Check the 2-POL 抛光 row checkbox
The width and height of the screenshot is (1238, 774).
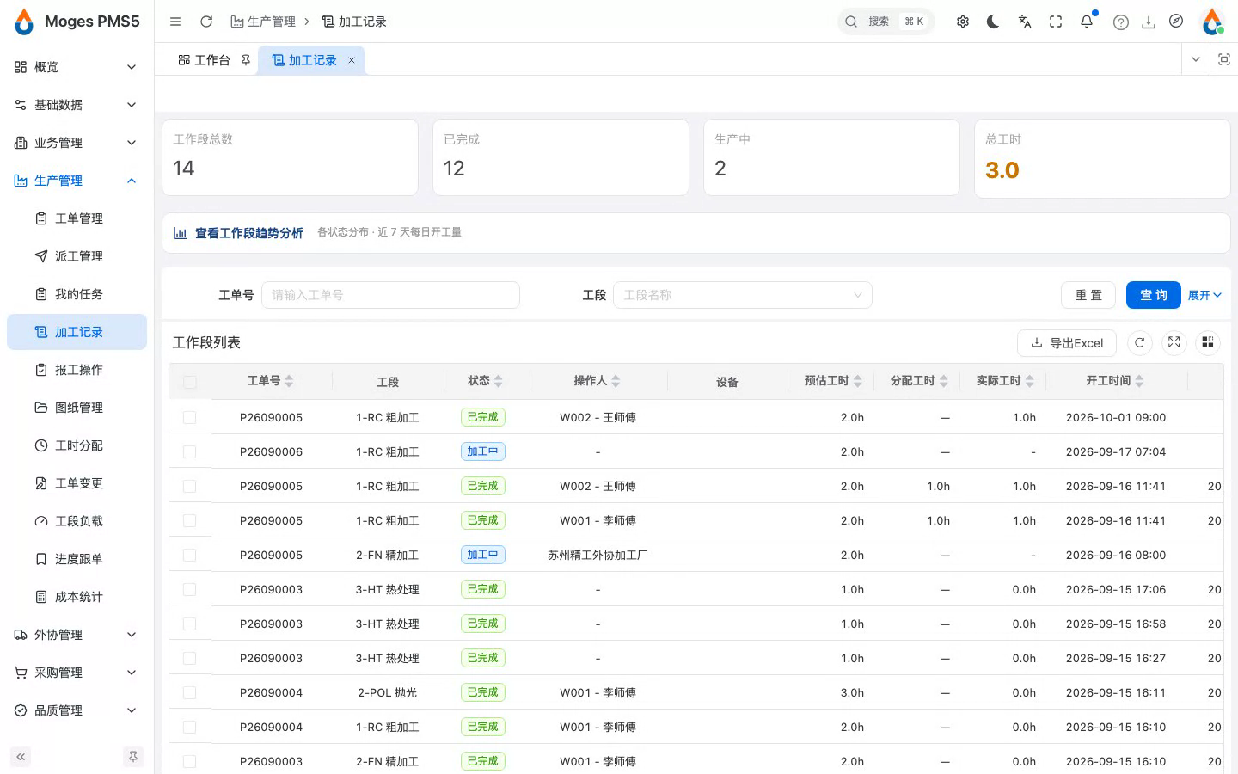coord(190,692)
